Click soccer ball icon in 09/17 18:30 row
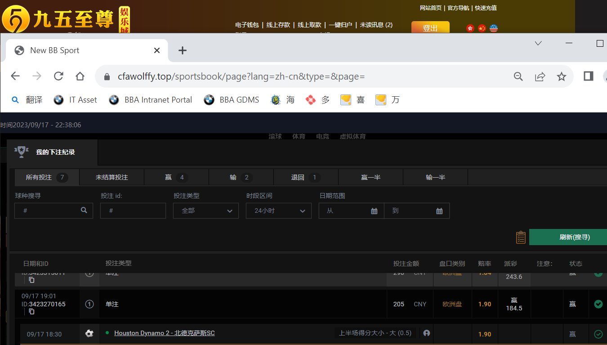607x345 pixels. point(89,334)
